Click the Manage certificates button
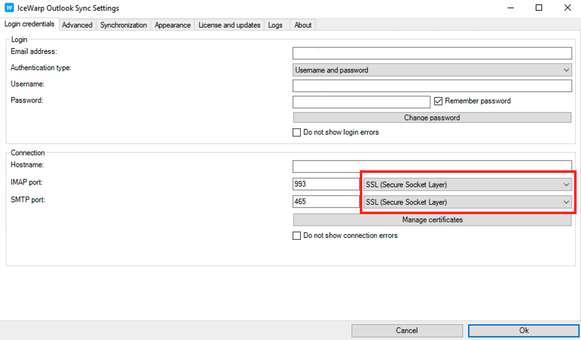The image size is (581, 340). click(x=432, y=220)
